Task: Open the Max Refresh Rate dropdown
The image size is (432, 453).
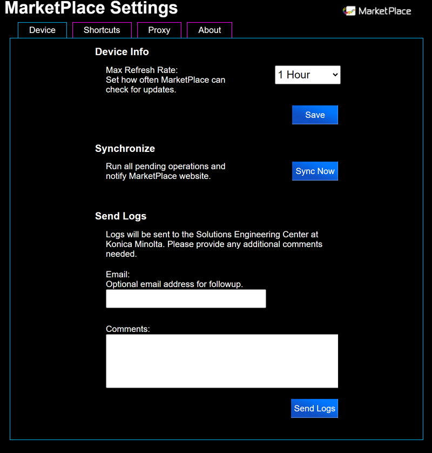Action: tap(308, 75)
